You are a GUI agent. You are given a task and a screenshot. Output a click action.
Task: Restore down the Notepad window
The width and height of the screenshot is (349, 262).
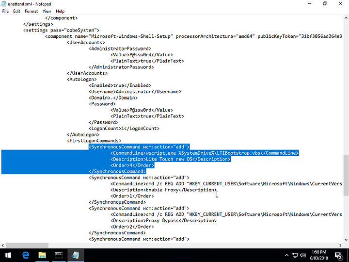tap(325, 4)
